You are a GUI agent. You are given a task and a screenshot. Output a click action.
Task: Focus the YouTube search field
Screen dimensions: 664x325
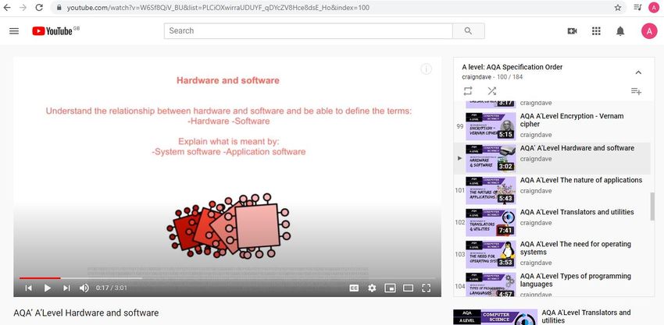[x=309, y=31]
